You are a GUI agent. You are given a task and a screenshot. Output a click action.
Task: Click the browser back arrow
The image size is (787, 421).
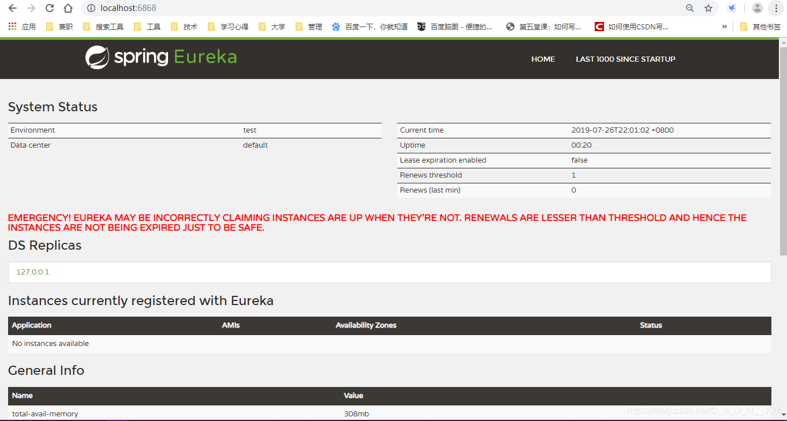[13, 8]
